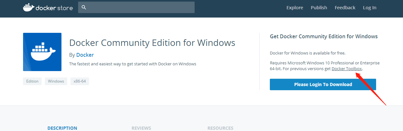
Task: Open the Feedback menu item
Action: 345,8
